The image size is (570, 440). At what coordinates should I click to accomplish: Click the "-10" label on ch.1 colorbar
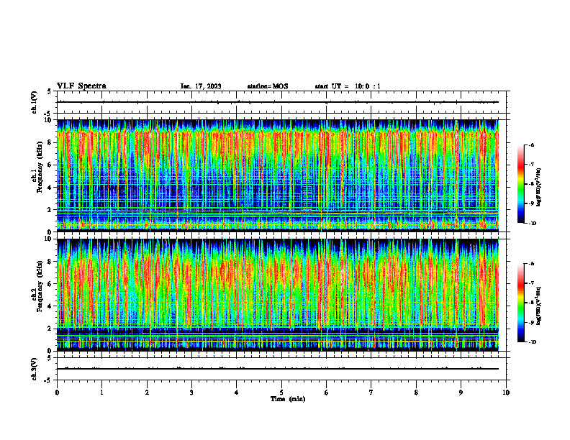pos(532,224)
